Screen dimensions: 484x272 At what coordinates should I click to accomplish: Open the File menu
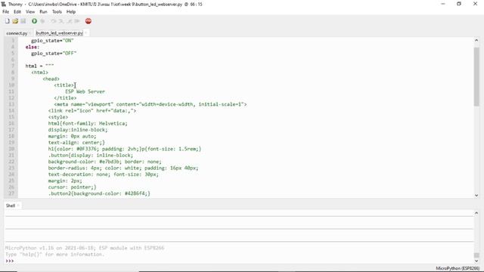click(5, 12)
